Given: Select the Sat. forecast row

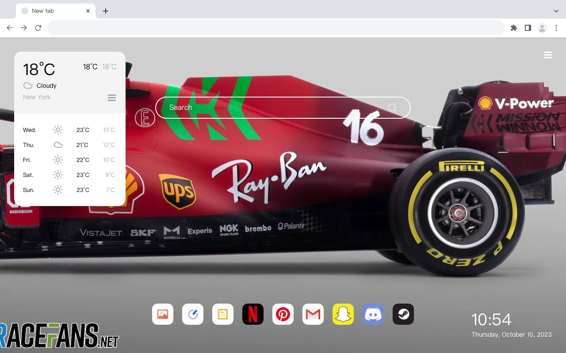Looking at the screenshot, I should point(69,175).
